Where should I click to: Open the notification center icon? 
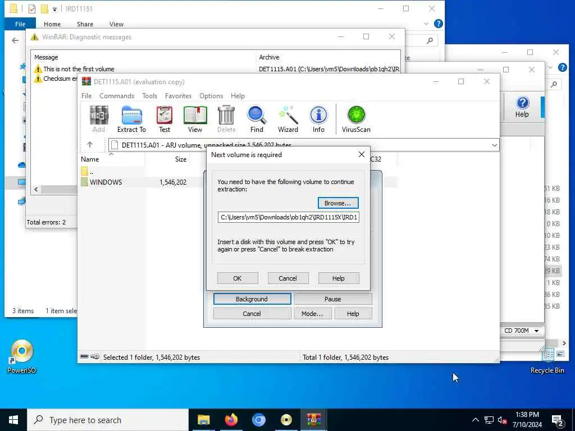558,420
